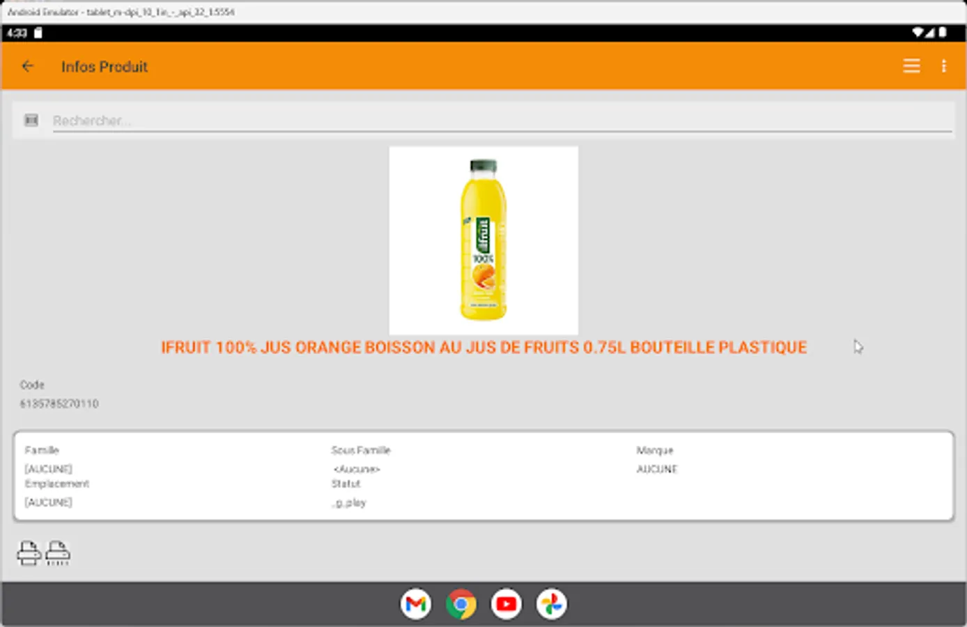Click the Infos Produit header title

[105, 67]
